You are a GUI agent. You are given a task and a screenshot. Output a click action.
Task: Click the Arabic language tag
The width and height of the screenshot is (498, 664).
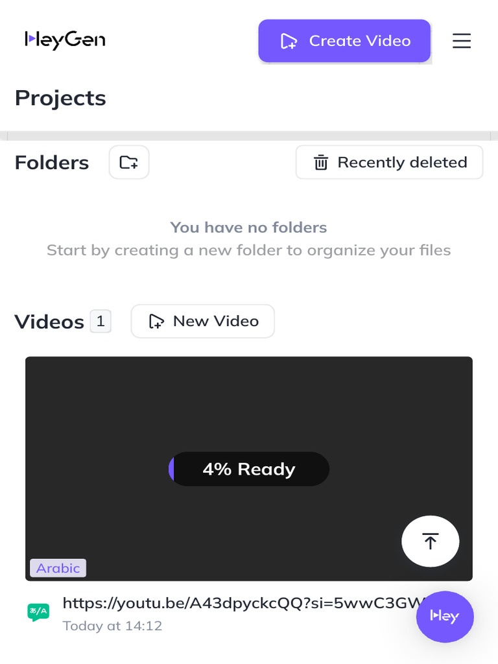click(x=58, y=568)
